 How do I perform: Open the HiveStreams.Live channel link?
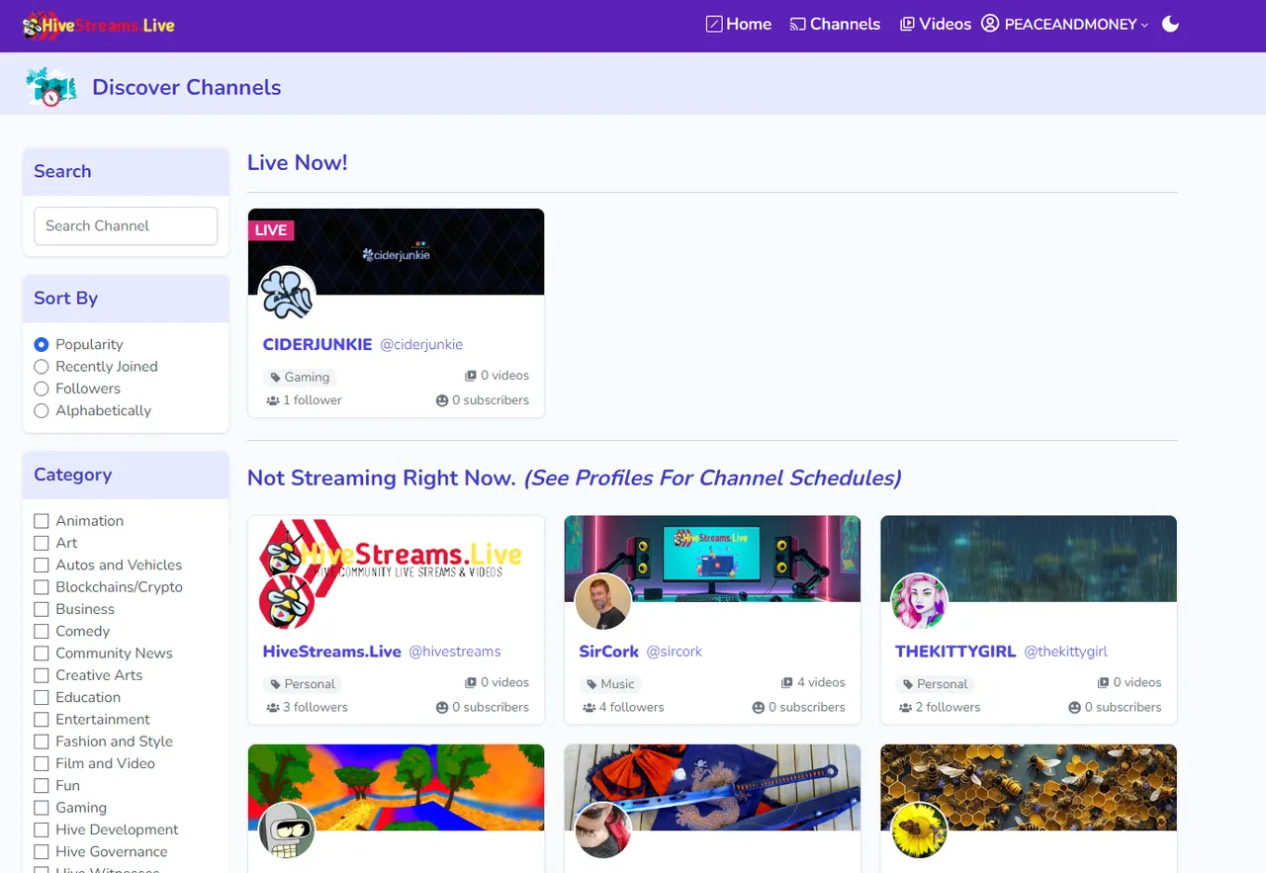click(x=332, y=652)
